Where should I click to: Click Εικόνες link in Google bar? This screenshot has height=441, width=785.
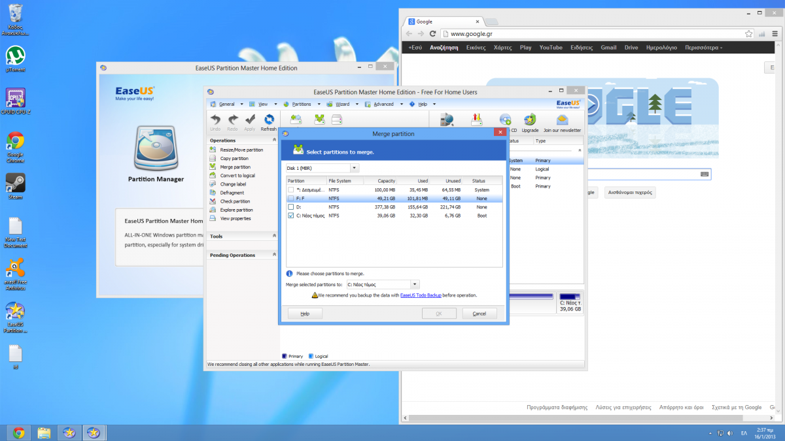476,48
